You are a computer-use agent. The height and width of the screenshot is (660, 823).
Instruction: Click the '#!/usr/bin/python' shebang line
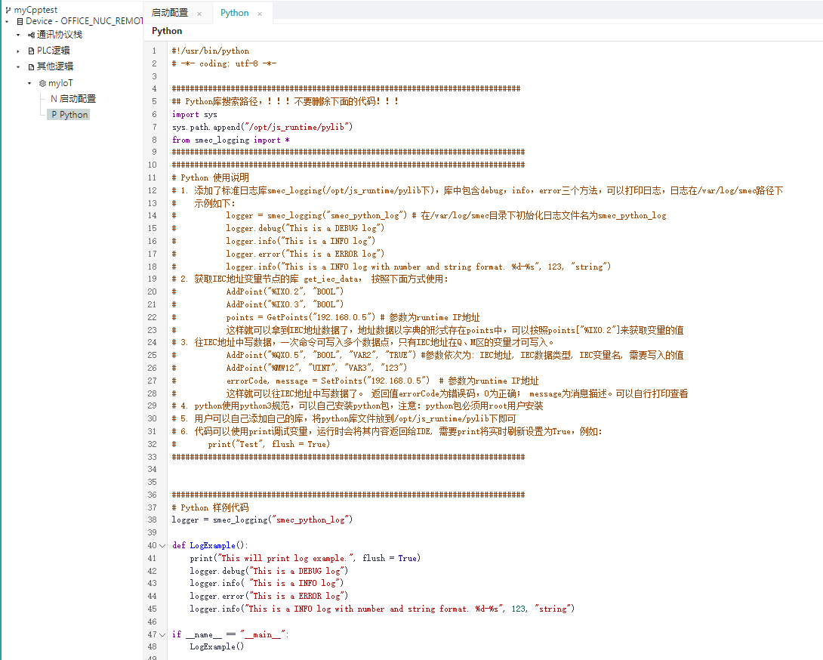point(211,51)
